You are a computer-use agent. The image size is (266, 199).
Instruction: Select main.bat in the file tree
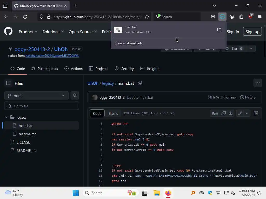(42, 126)
